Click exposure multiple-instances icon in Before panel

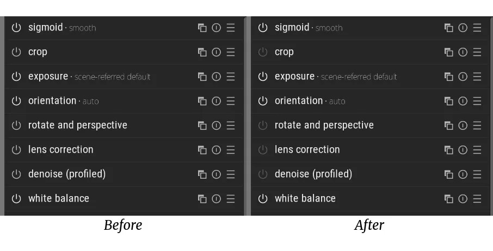pos(202,77)
